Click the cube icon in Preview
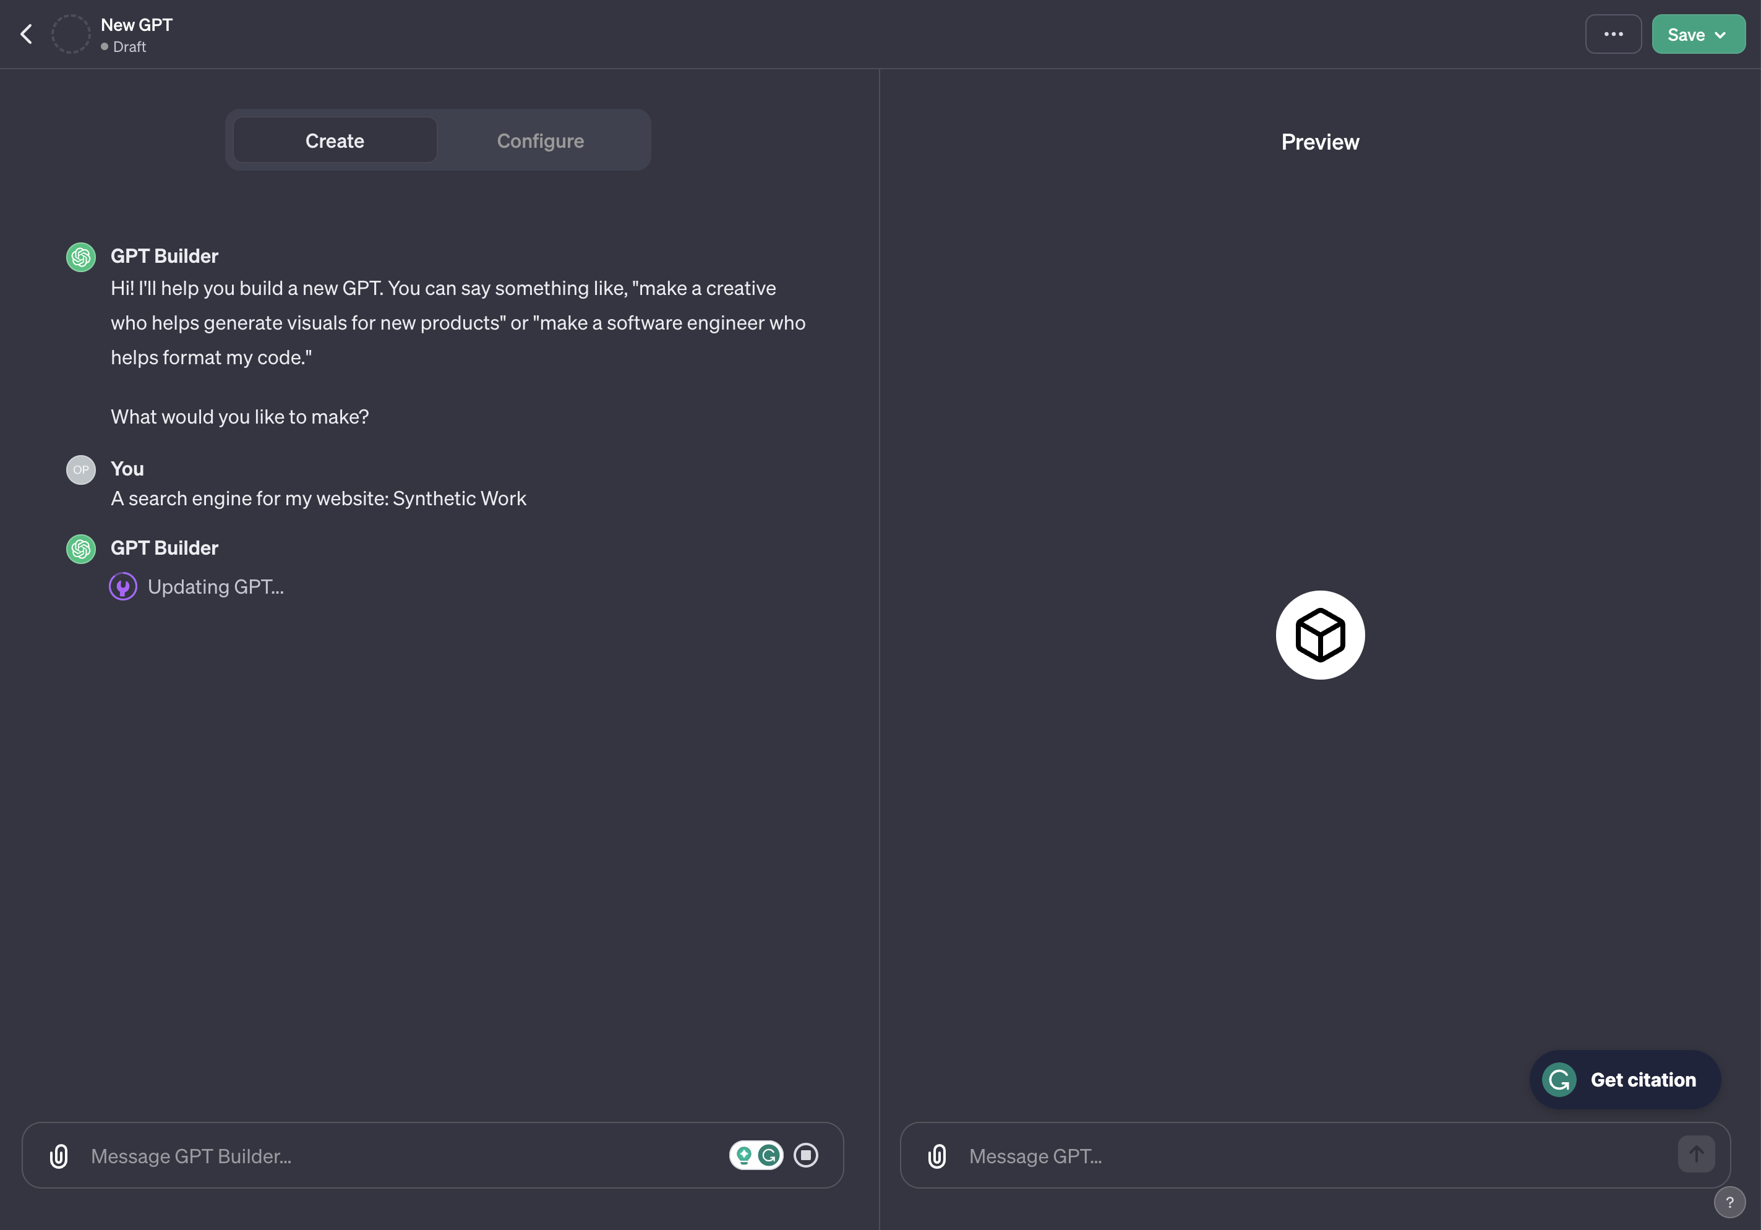This screenshot has width=1761, height=1230. click(1320, 635)
